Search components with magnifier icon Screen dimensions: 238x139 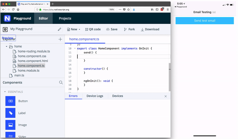pos(61,82)
